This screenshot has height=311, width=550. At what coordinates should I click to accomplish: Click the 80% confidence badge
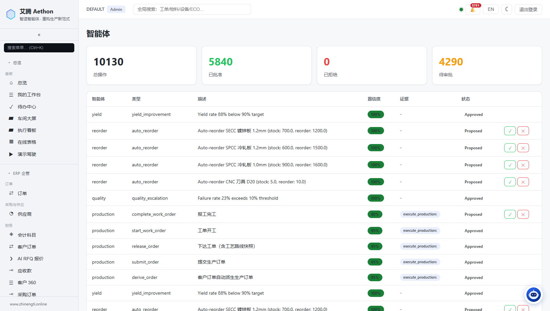pos(375,214)
